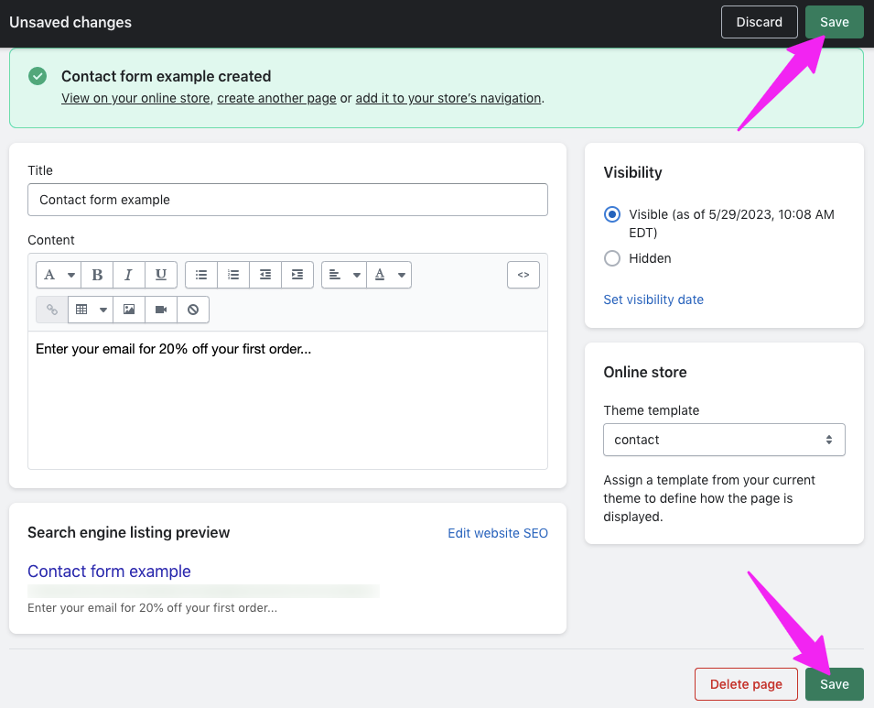The image size is (874, 708).
Task: Click Save in the Unsaved changes bar
Action: point(834,21)
